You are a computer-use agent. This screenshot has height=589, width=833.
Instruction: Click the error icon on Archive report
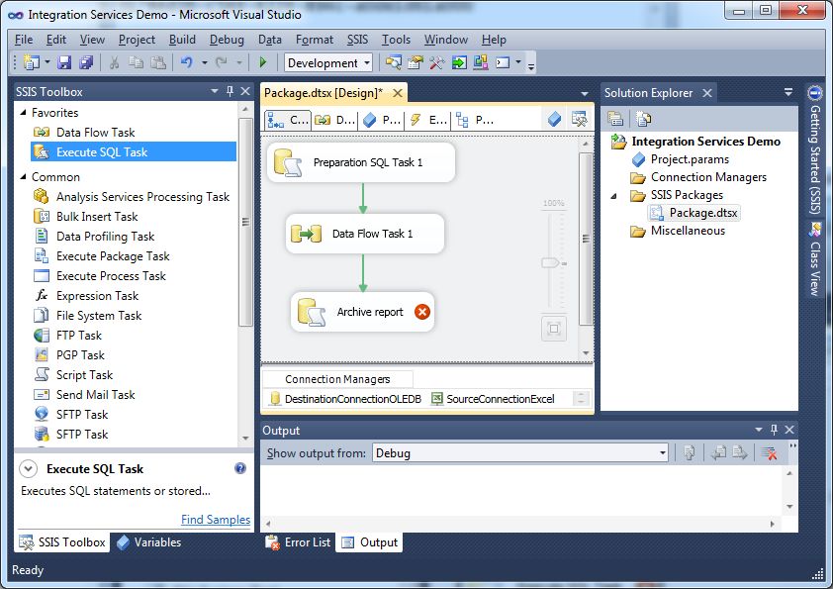pos(422,312)
